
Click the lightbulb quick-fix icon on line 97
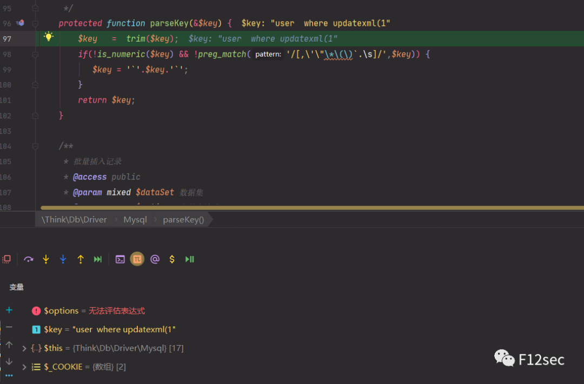[x=49, y=37]
